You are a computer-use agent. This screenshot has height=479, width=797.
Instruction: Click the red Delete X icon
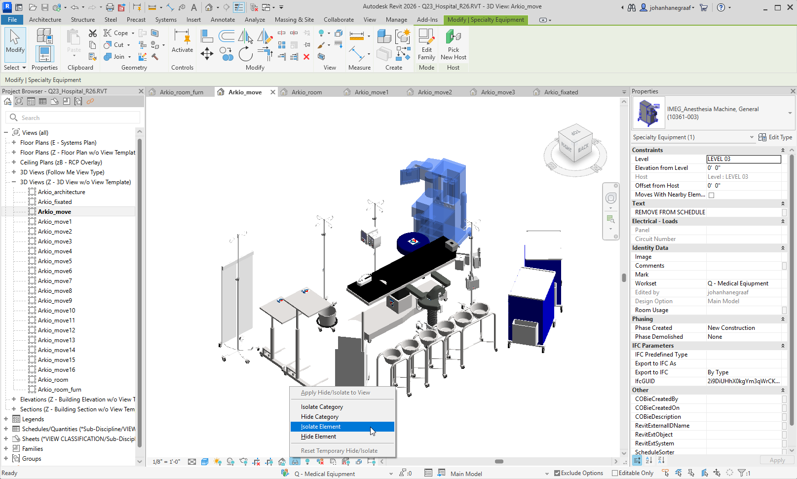pos(306,57)
